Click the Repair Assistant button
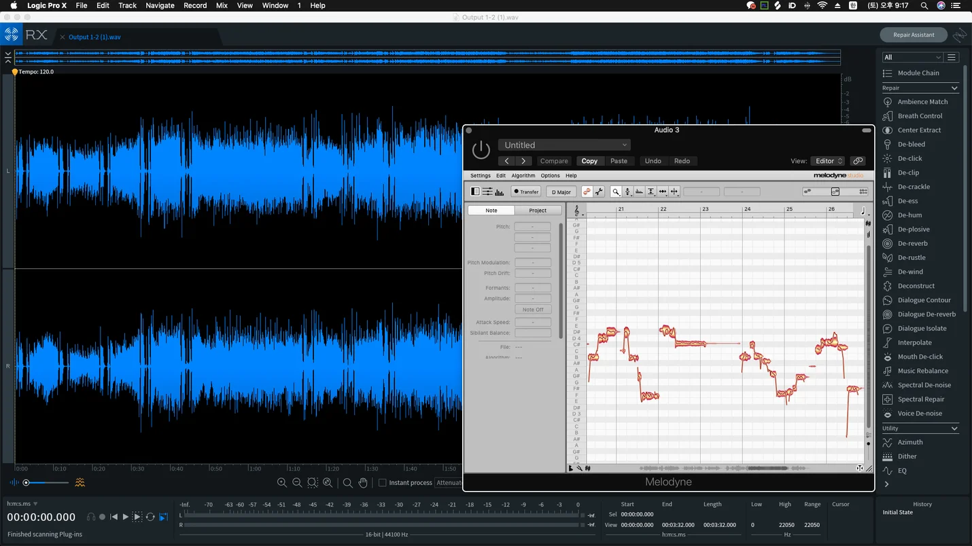The height and width of the screenshot is (546, 972). pos(913,35)
